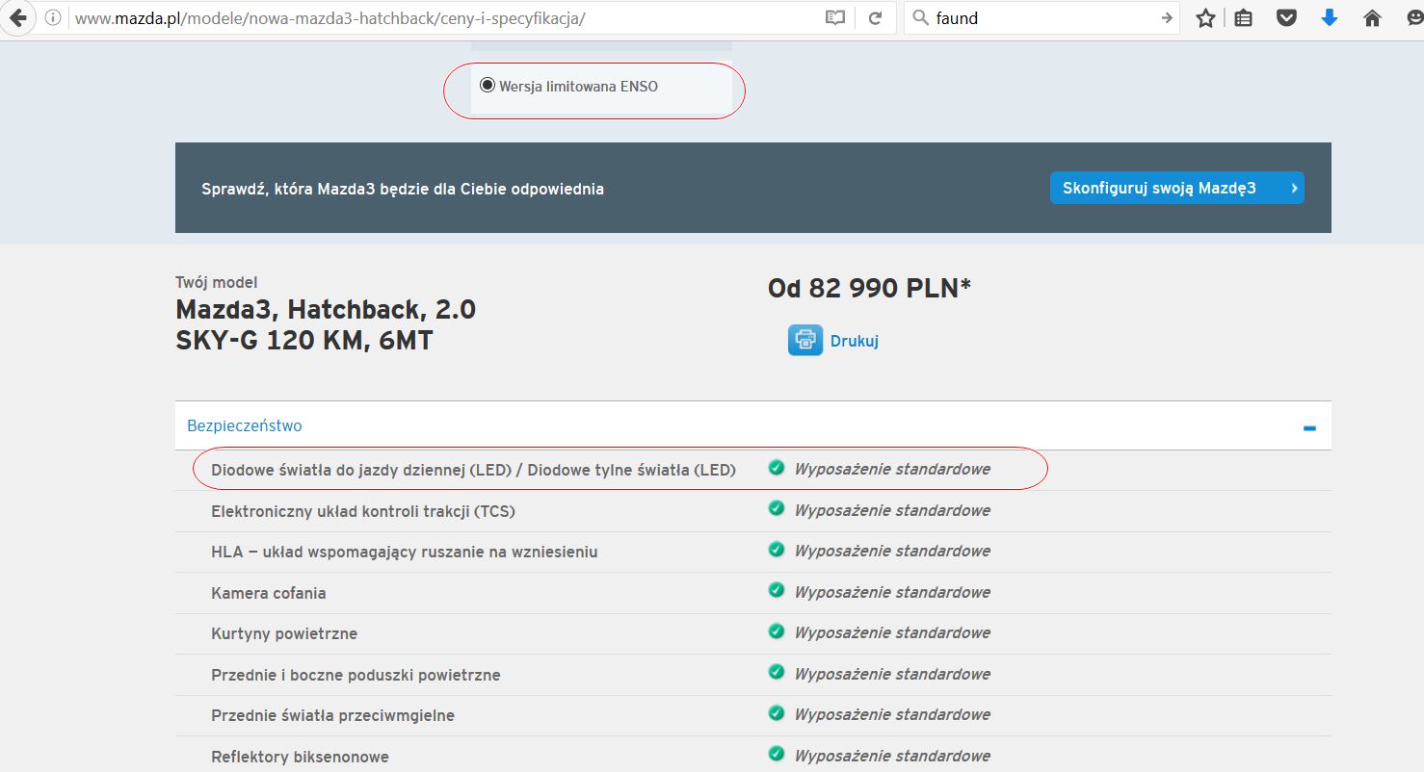Viewport: 1424px width, 772px height.
Task: Click the Drukuj print link
Action: pos(854,341)
